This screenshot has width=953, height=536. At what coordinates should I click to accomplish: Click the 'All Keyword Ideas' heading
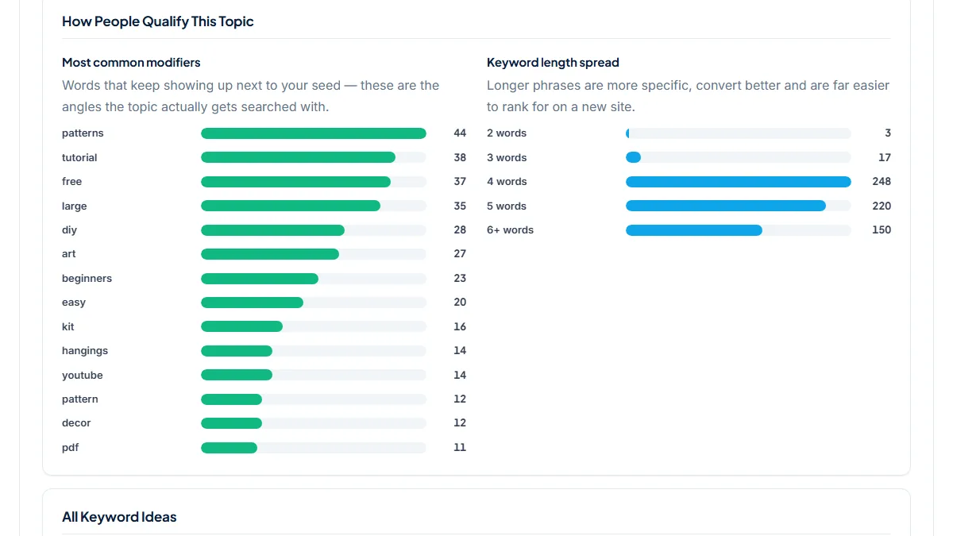click(x=119, y=517)
